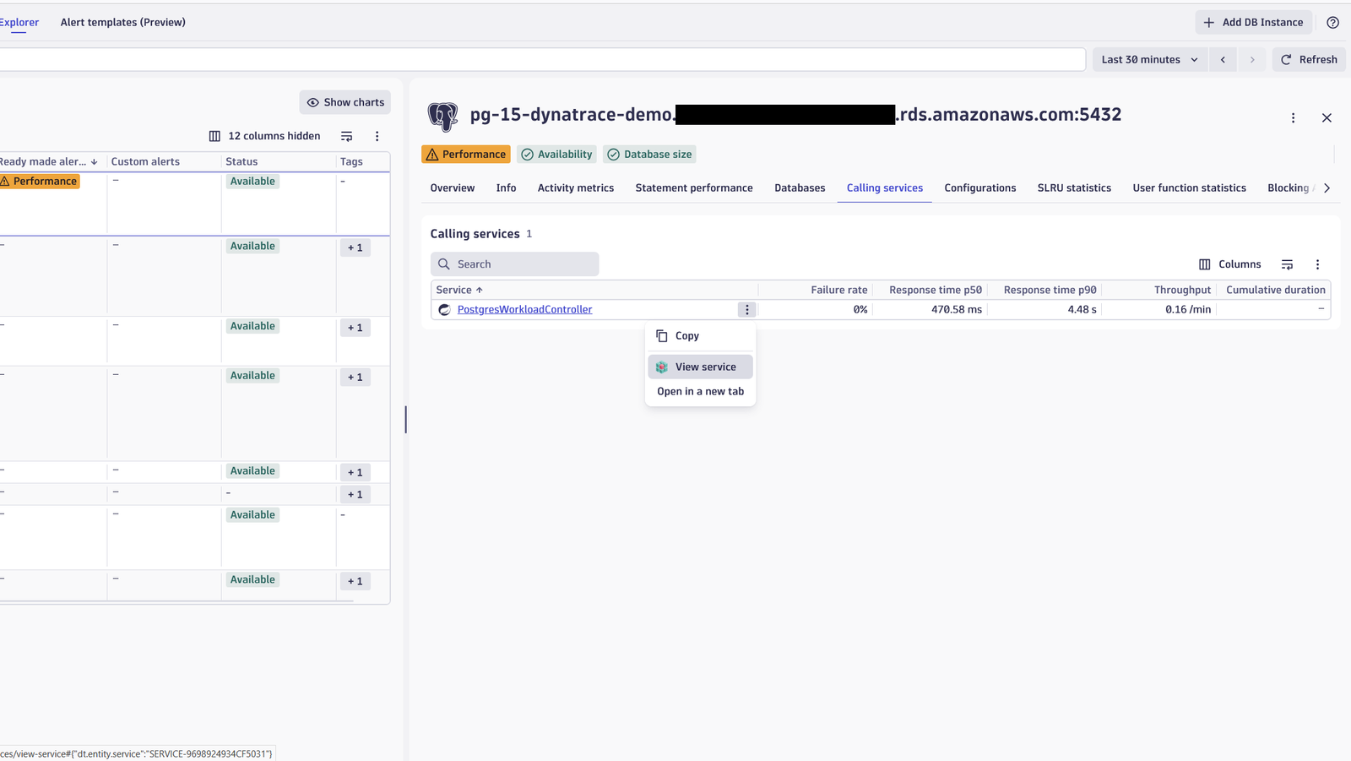Open the Blocking tab

point(1289,188)
